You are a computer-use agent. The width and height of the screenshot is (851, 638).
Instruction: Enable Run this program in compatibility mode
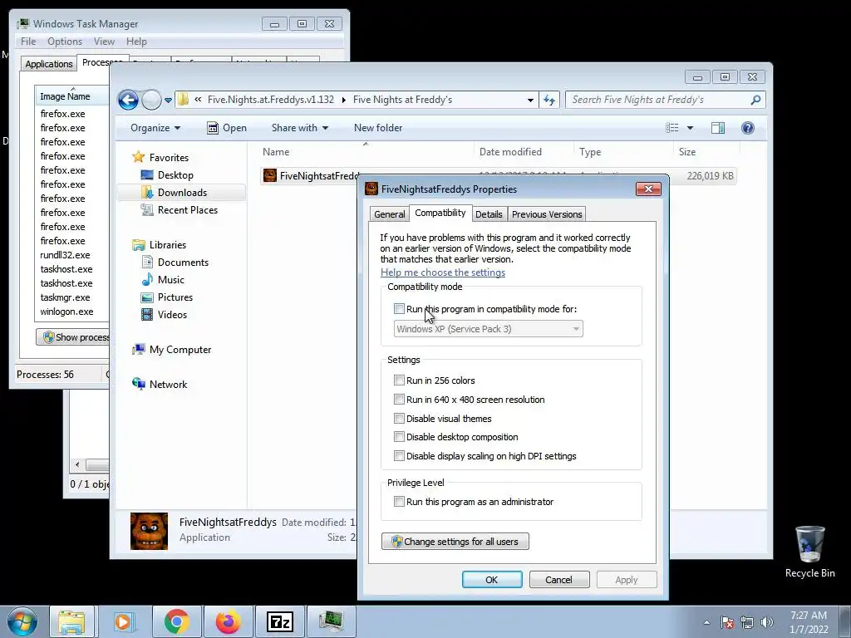pyautogui.click(x=399, y=309)
